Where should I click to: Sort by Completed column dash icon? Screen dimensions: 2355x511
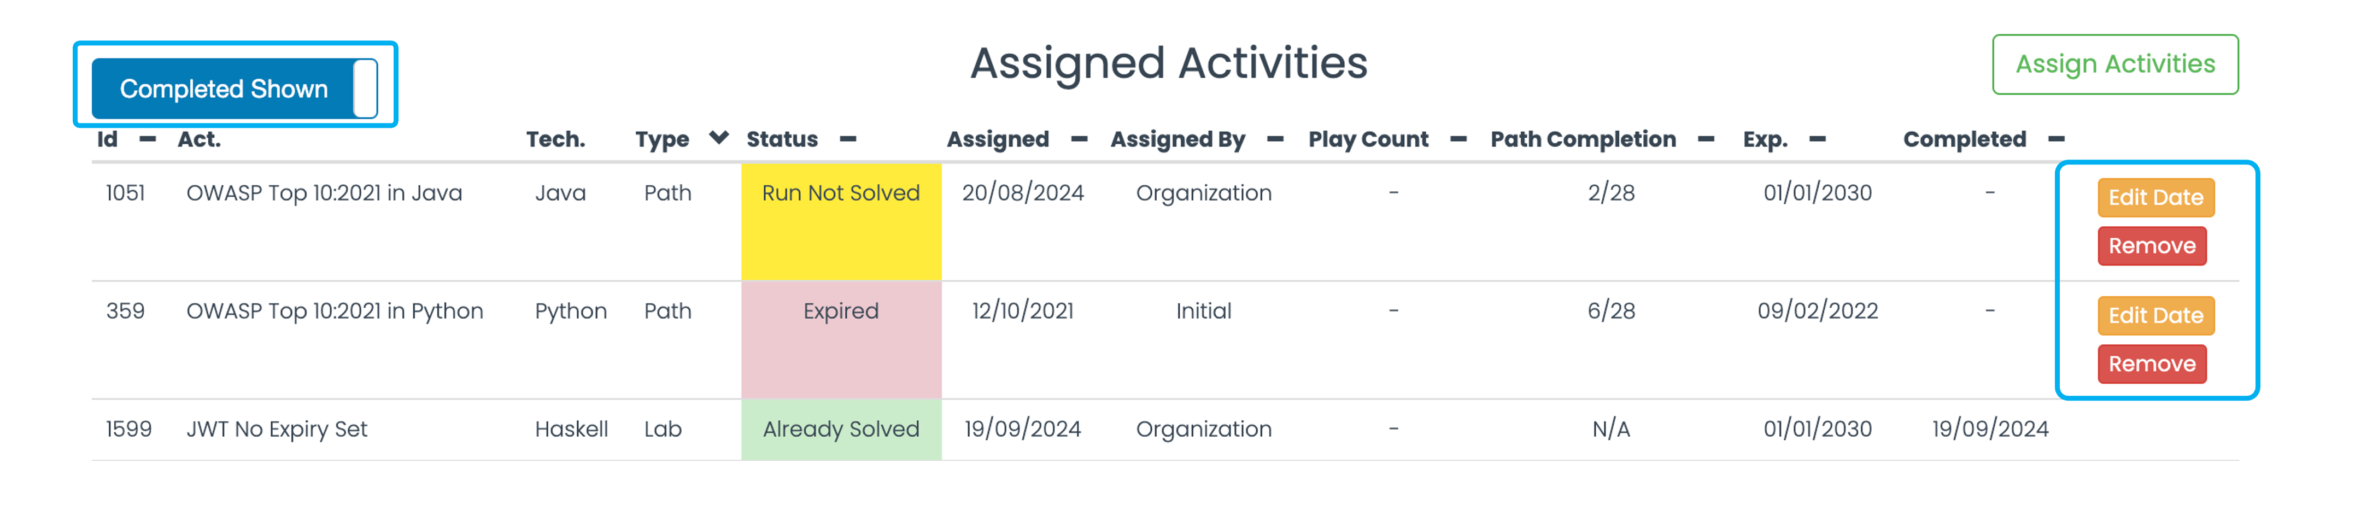pyautogui.click(x=2056, y=140)
